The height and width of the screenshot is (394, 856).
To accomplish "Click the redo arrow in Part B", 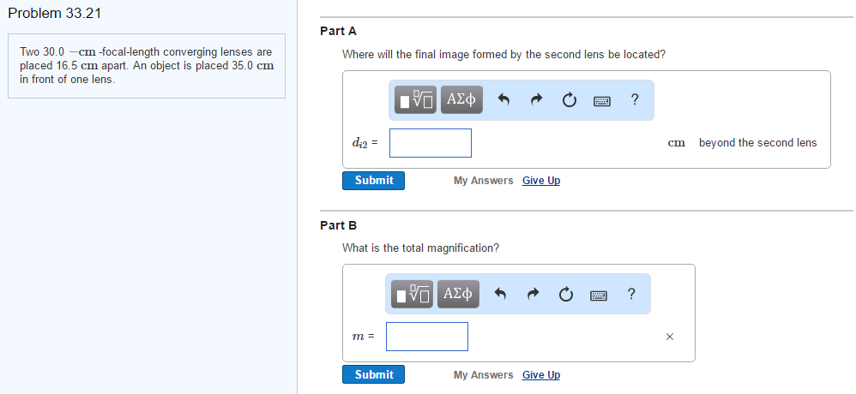I will coord(533,295).
